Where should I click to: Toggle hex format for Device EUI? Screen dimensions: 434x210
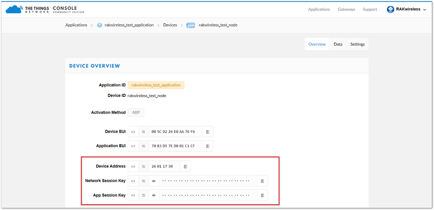tap(133, 132)
